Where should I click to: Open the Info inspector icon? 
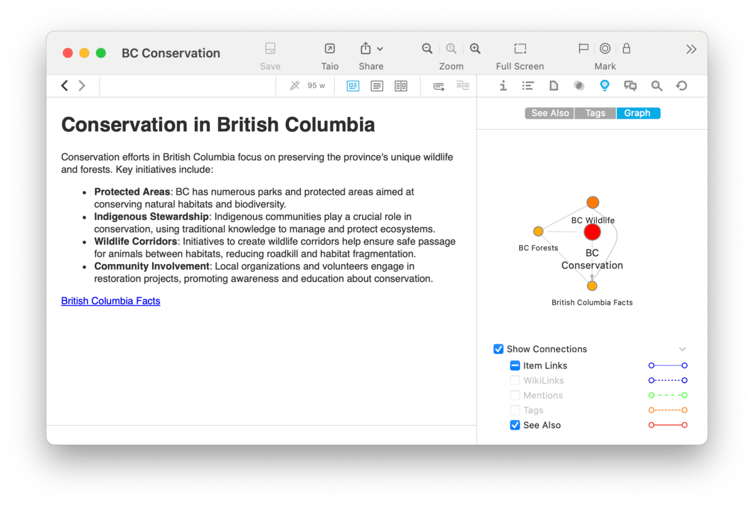[503, 86]
